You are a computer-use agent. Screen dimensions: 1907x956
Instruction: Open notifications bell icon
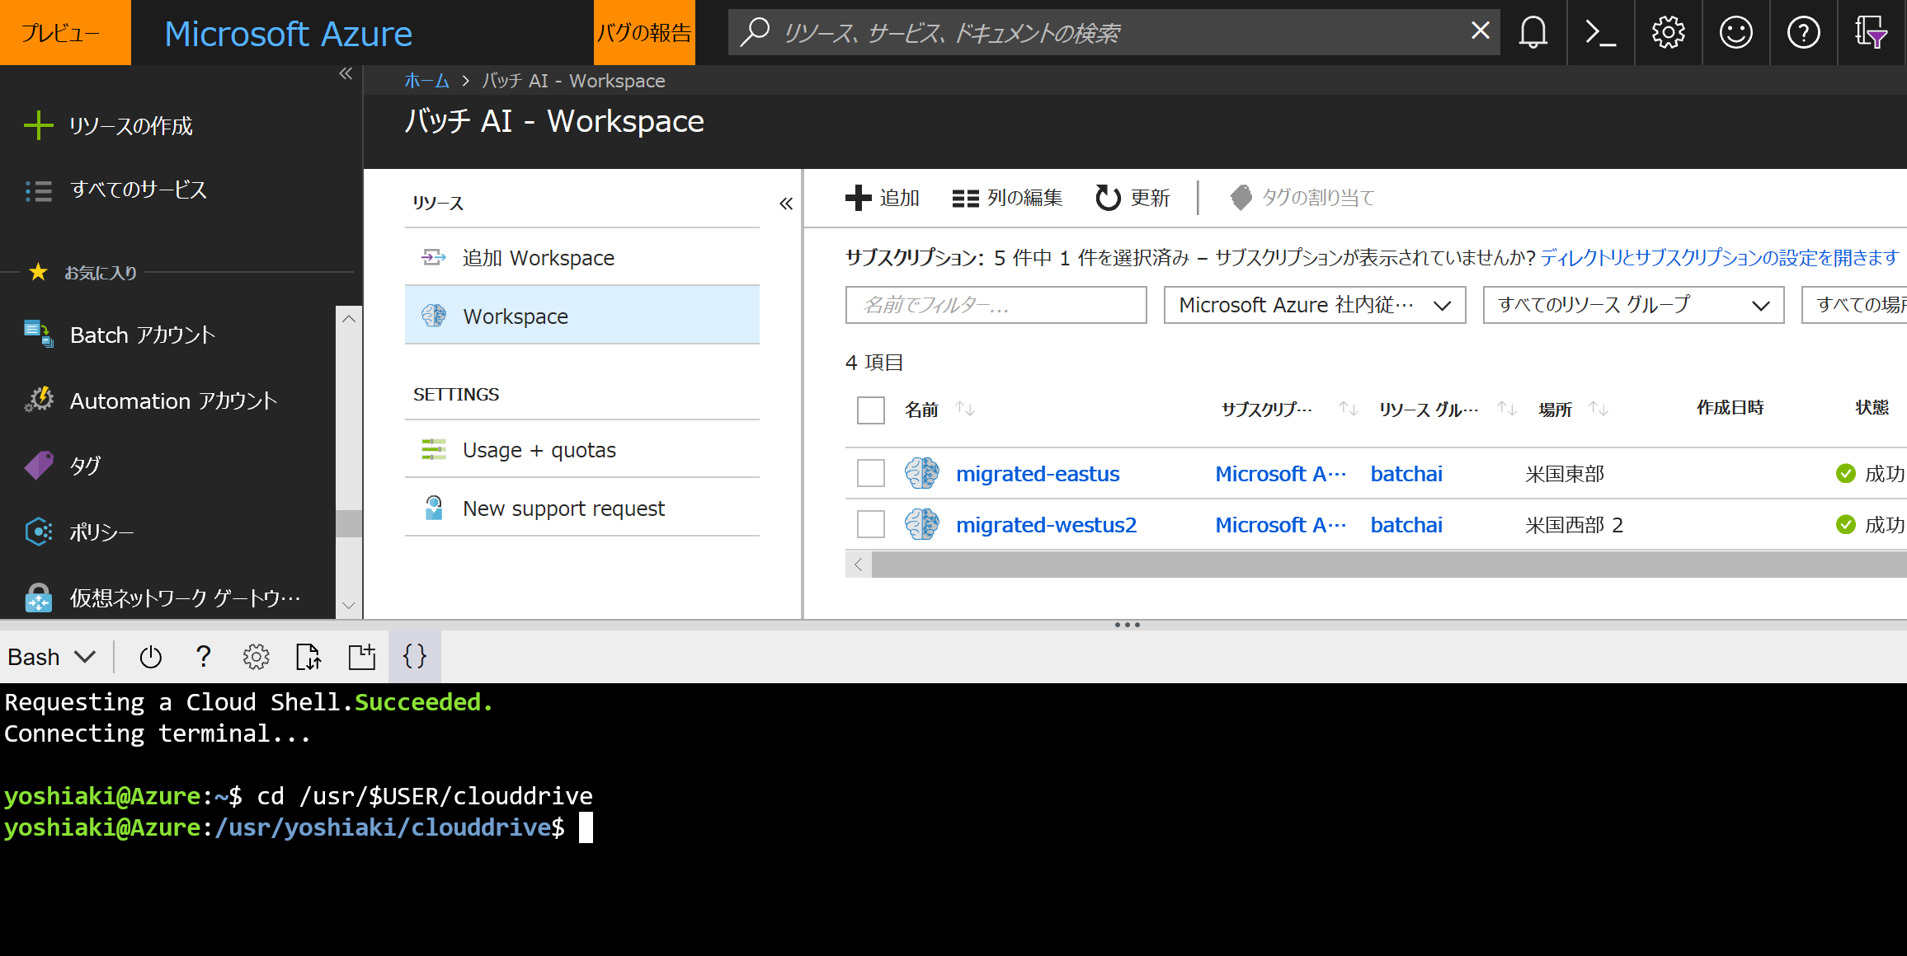1533,32
